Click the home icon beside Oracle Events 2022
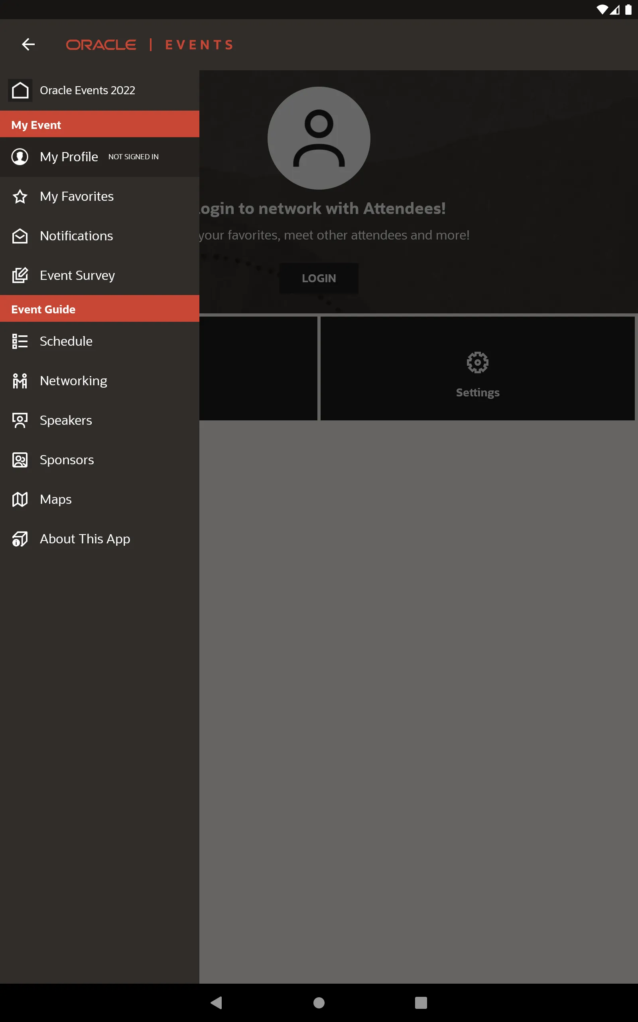 pyautogui.click(x=20, y=90)
